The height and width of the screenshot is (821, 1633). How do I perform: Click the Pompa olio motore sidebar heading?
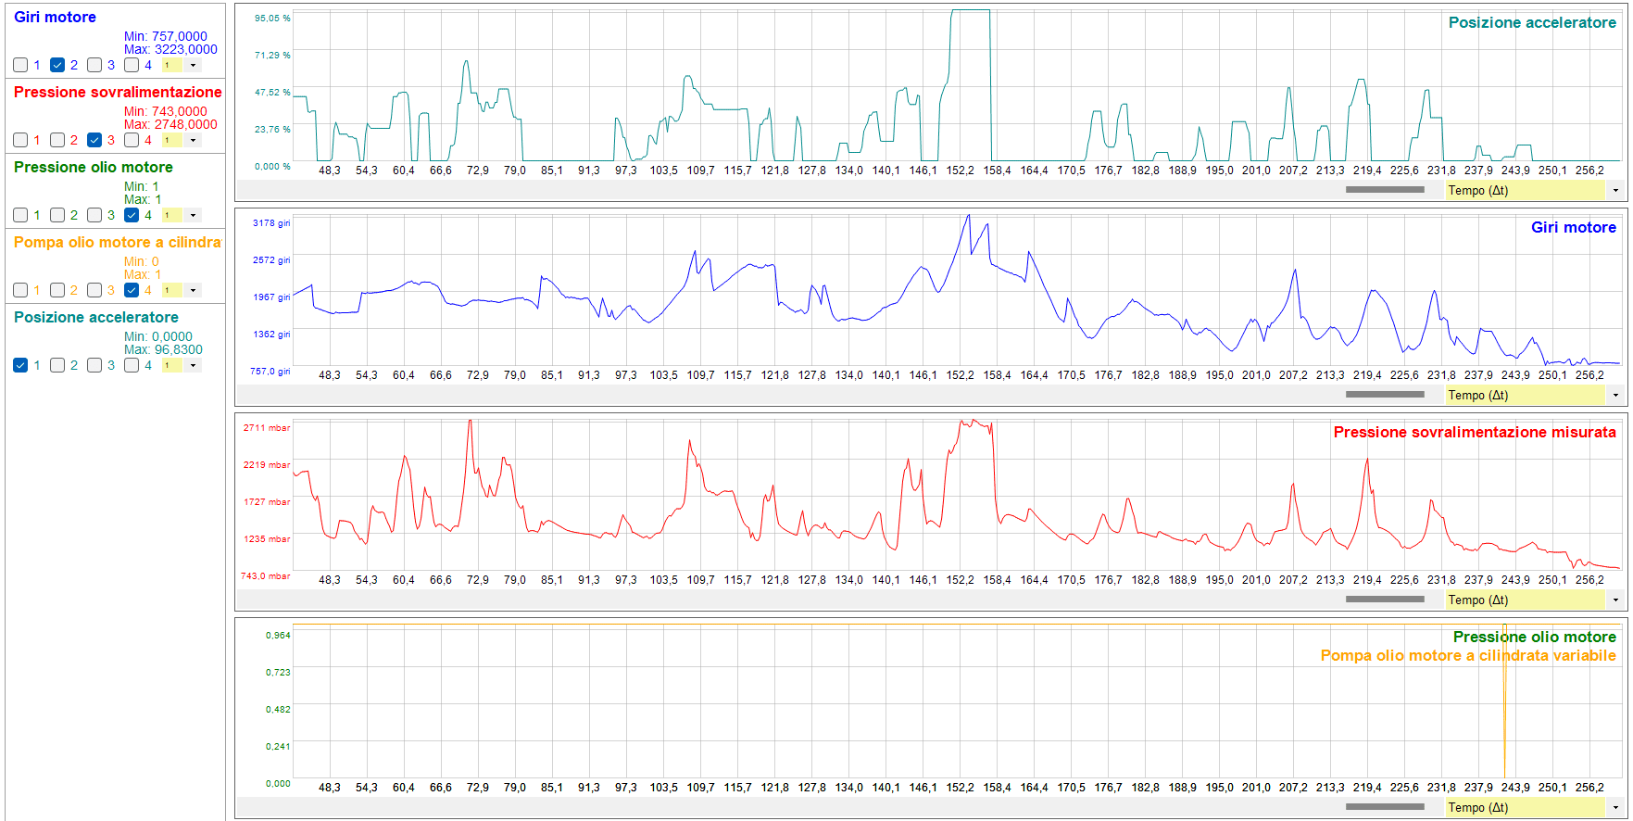[x=117, y=243]
